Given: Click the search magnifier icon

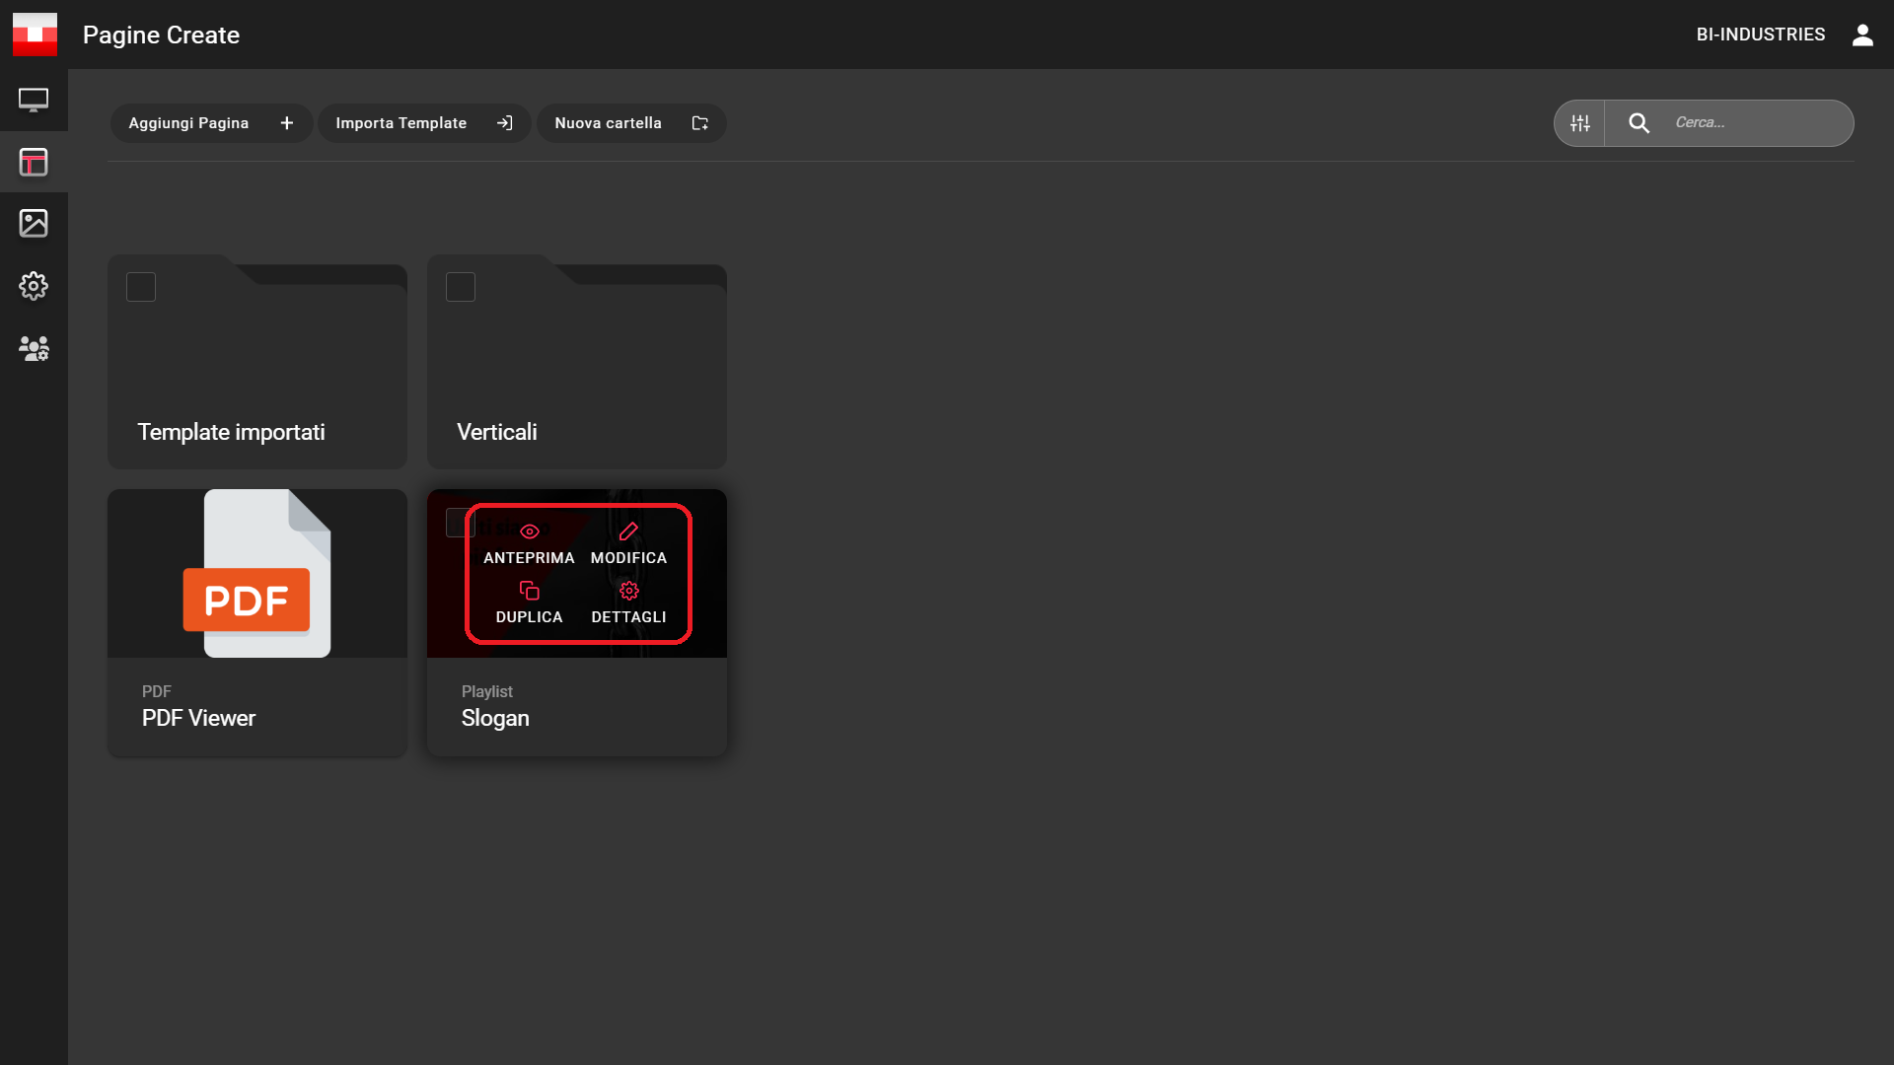Looking at the screenshot, I should 1639,123.
